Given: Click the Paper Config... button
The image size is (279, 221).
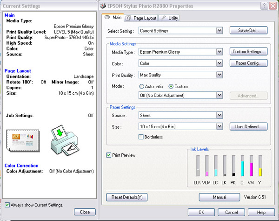Looking at the screenshot, I should (248, 63).
